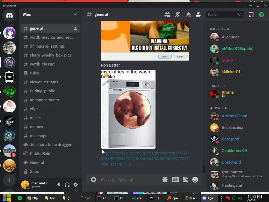Image resolution: width=269 pixels, height=202 pixels.
Task: Select the general text channel
Action: [x=50, y=28]
